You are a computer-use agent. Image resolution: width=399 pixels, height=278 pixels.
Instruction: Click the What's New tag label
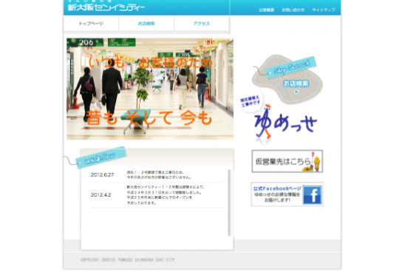pyautogui.click(x=100, y=157)
